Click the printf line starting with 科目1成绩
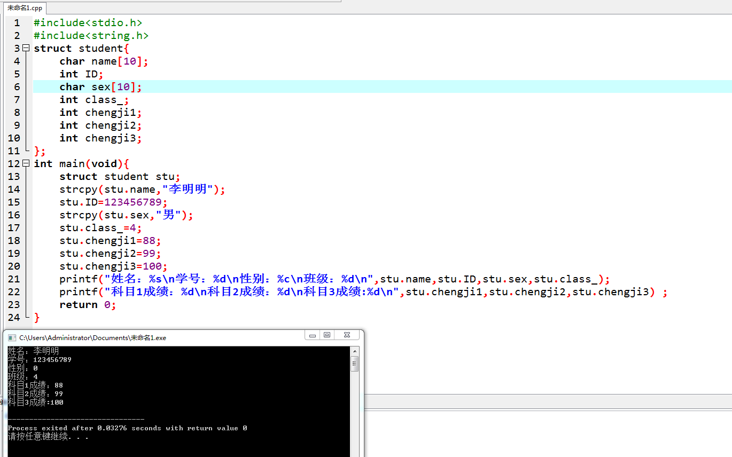 click(364, 291)
